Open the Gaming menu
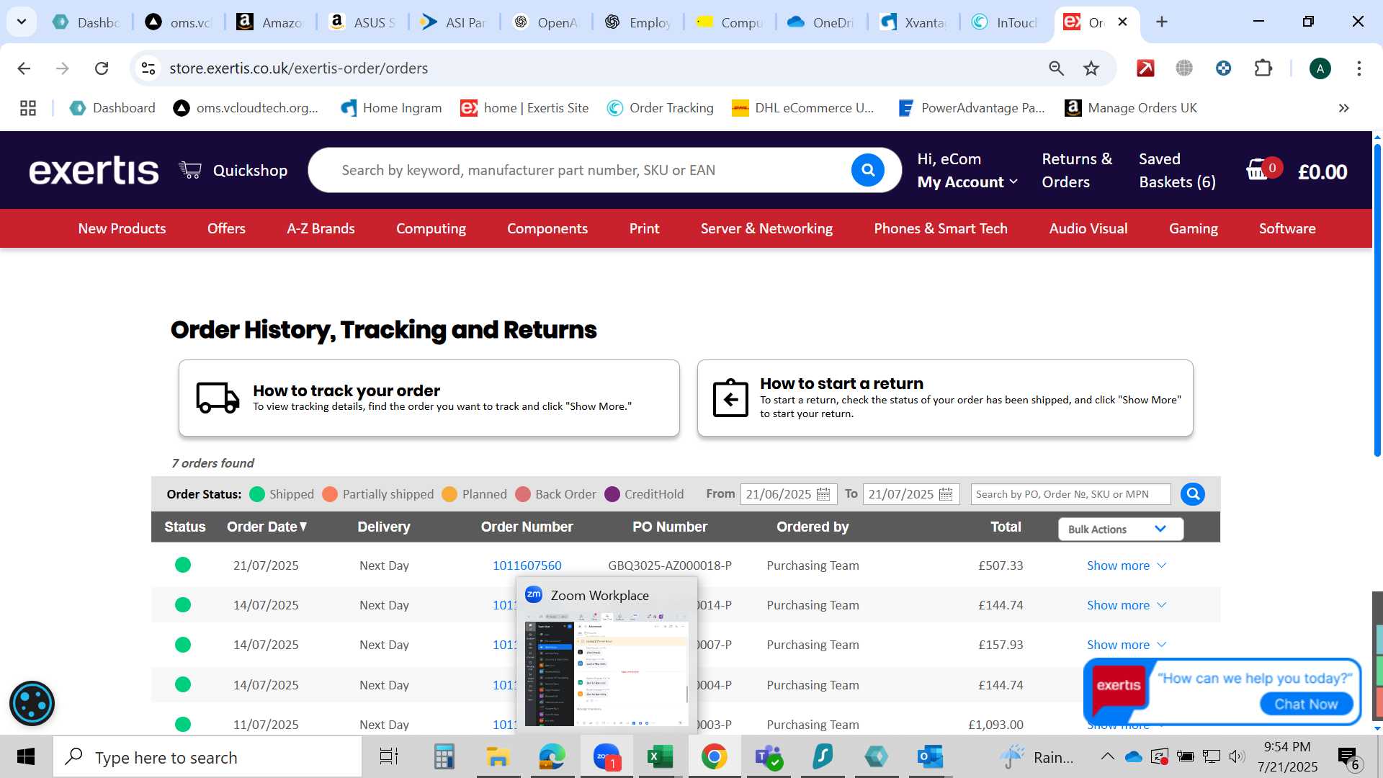This screenshot has width=1383, height=778. (x=1193, y=228)
